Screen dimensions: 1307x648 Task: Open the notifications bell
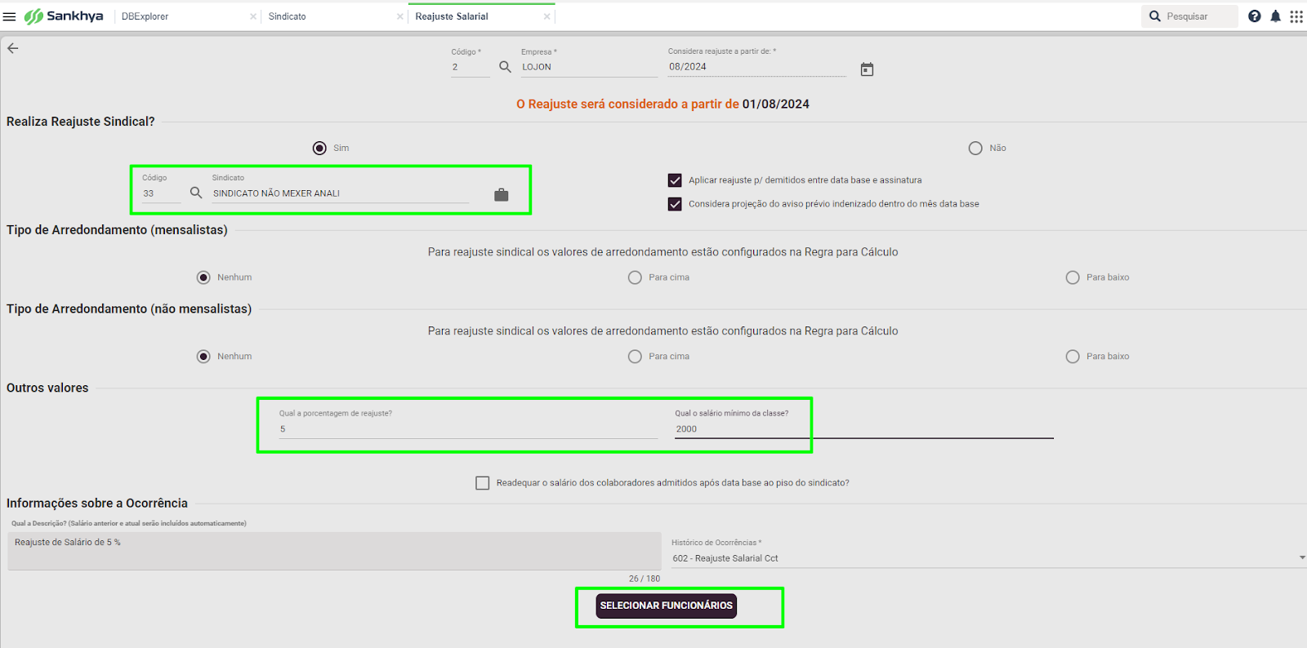[x=1275, y=16]
